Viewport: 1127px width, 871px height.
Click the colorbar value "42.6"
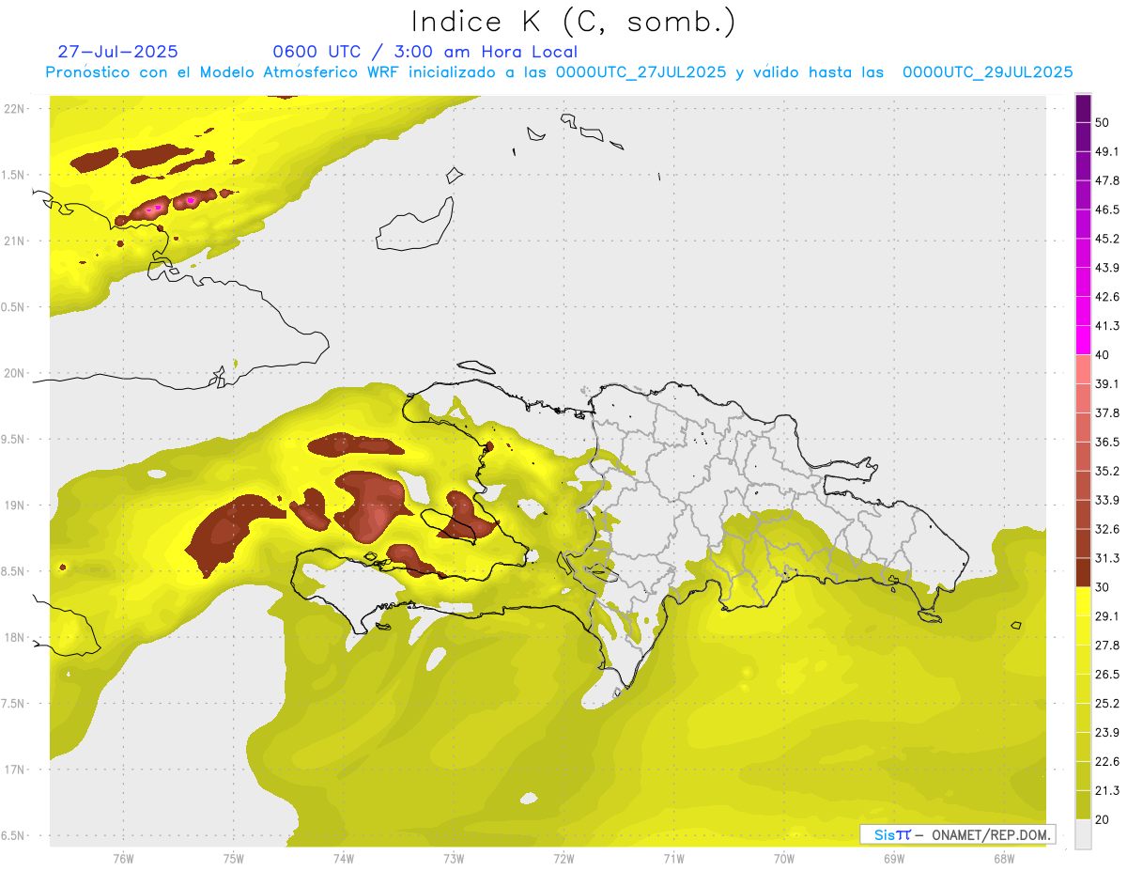1107,297
